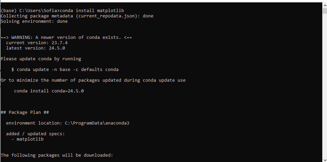This screenshot has height=162, width=327.
Task: Click the 'current version: 23.7.4' text
Action: (x=40, y=43)
